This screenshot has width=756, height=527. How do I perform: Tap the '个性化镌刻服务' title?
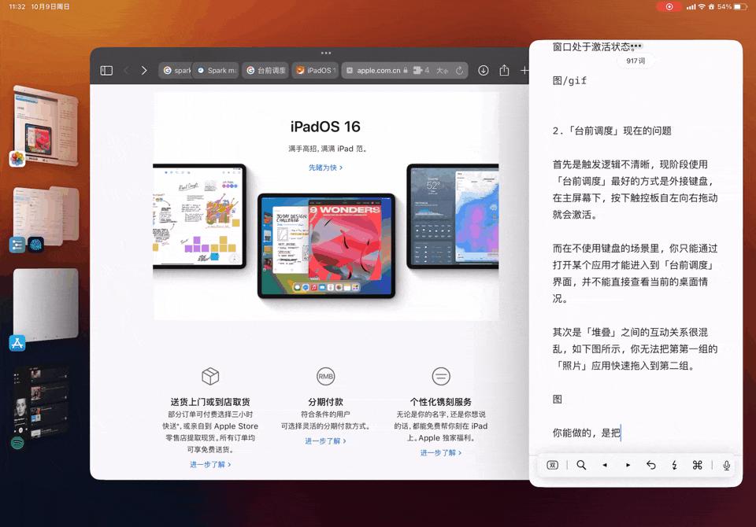441,402
